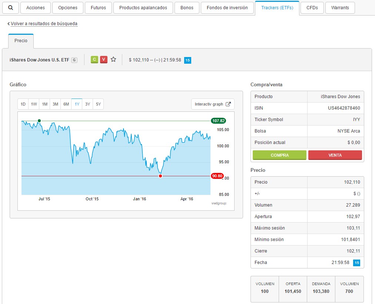The height and width of the screenshot is (304, 375).
Task: Open Fondos de inversión tab
Action: [x=227, y=8]
